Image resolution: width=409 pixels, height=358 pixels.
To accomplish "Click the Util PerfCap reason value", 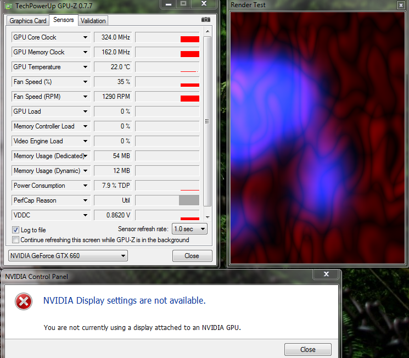I will 113,200.
